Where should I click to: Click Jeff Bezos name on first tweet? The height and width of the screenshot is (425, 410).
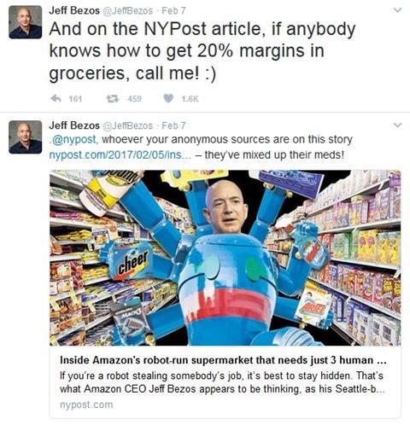74,10
